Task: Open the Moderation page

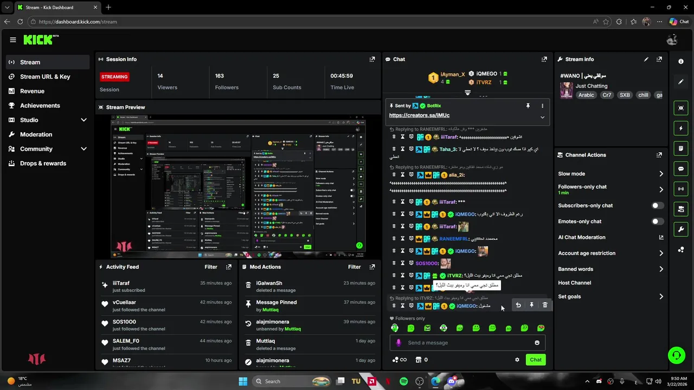Action: [x=48, y=134]
